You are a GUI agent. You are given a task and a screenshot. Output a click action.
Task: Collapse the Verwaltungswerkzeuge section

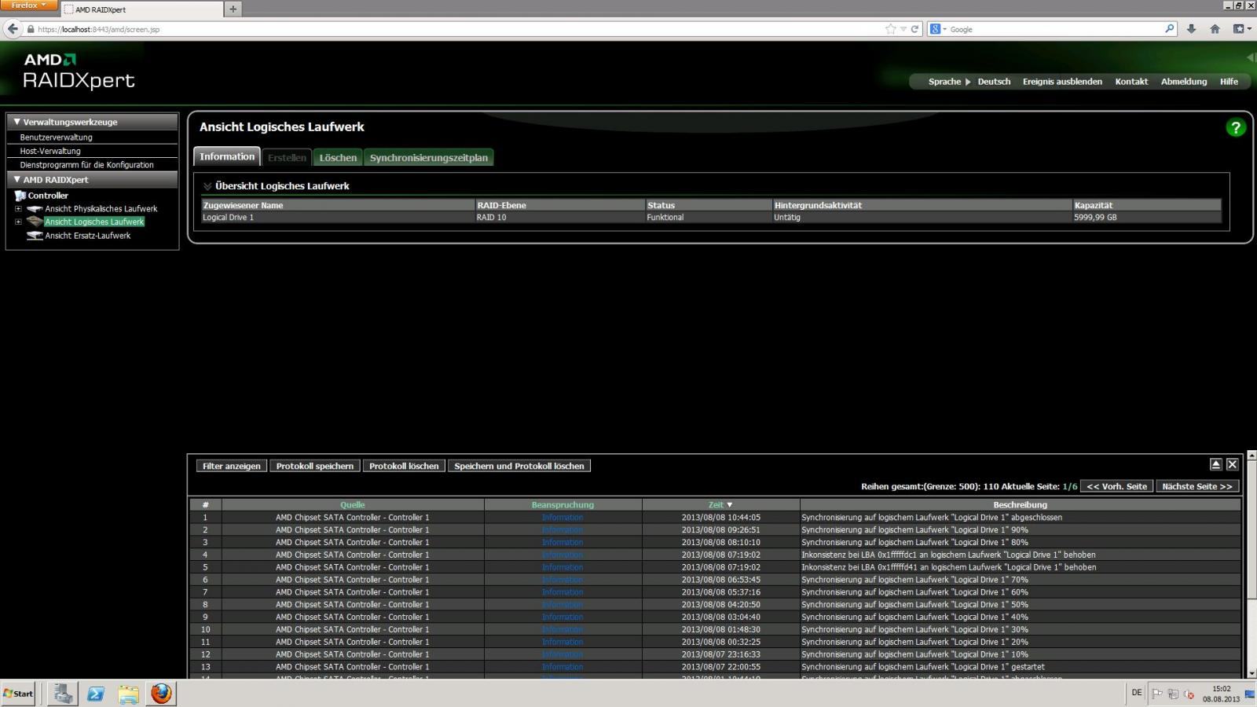click(16, 122)
